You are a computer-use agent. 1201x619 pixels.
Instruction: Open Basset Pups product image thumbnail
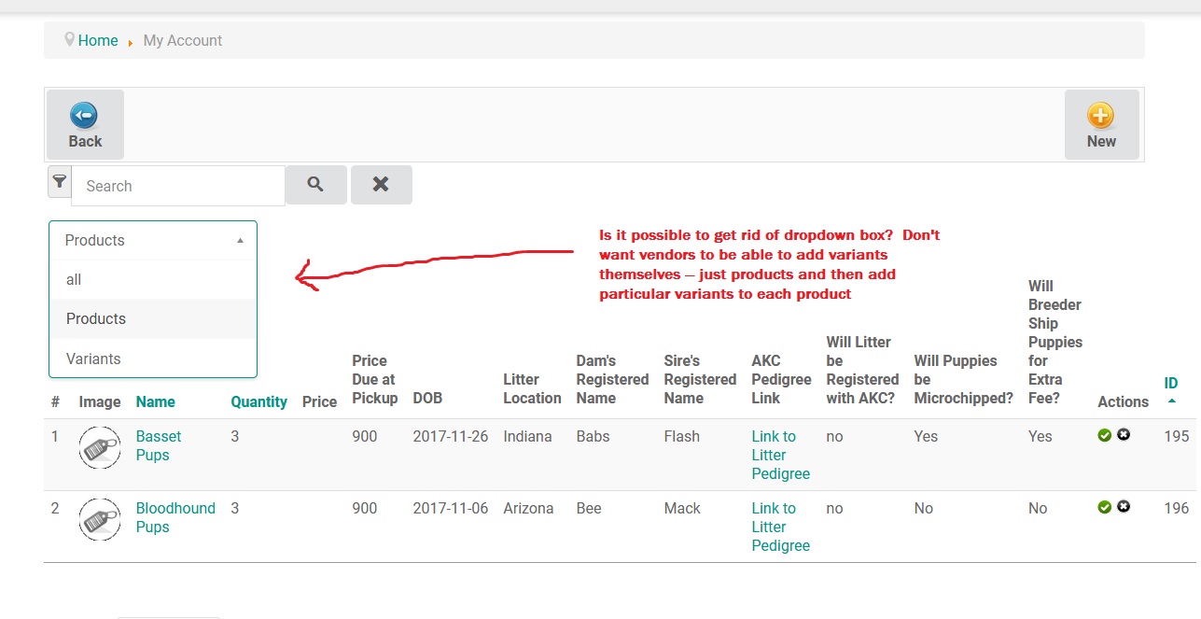pos(100,445)
